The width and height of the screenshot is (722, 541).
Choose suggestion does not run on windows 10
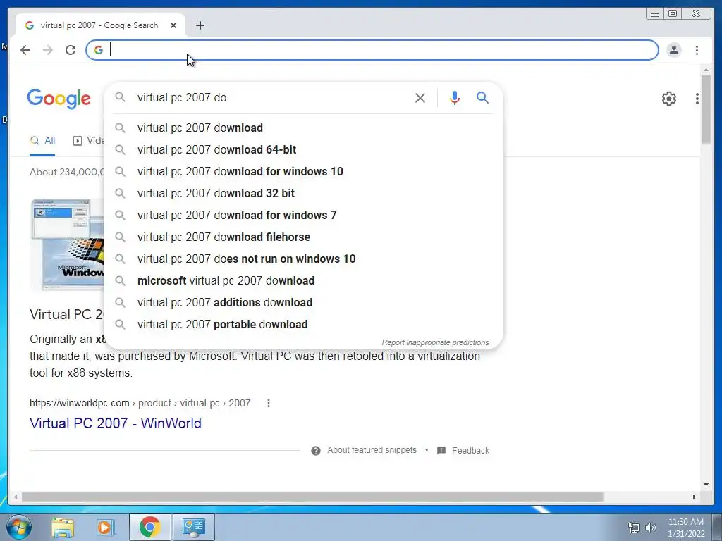tap(304, 259)
